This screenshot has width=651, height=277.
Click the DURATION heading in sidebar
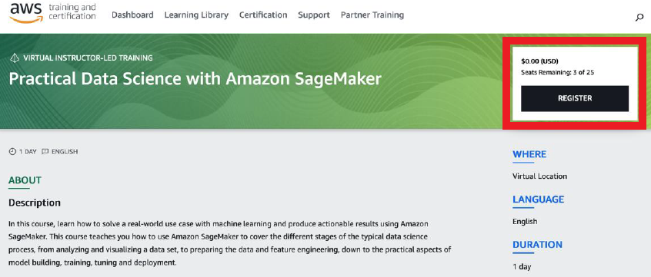point(538,245)
